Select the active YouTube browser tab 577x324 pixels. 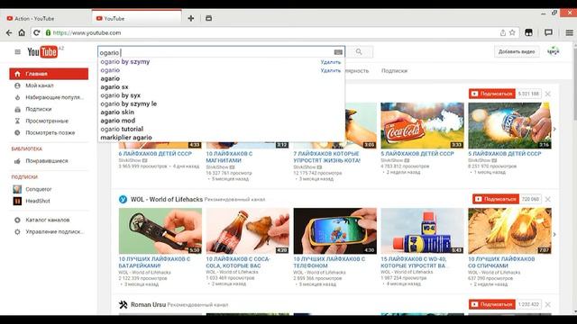pyautogui.click(x=136, y=18)
